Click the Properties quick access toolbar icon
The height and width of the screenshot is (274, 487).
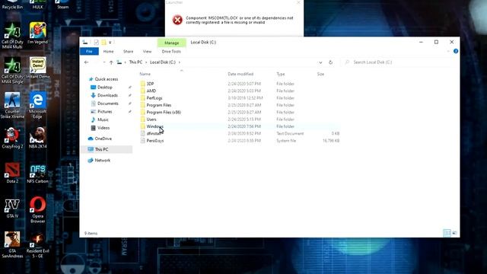97,43
